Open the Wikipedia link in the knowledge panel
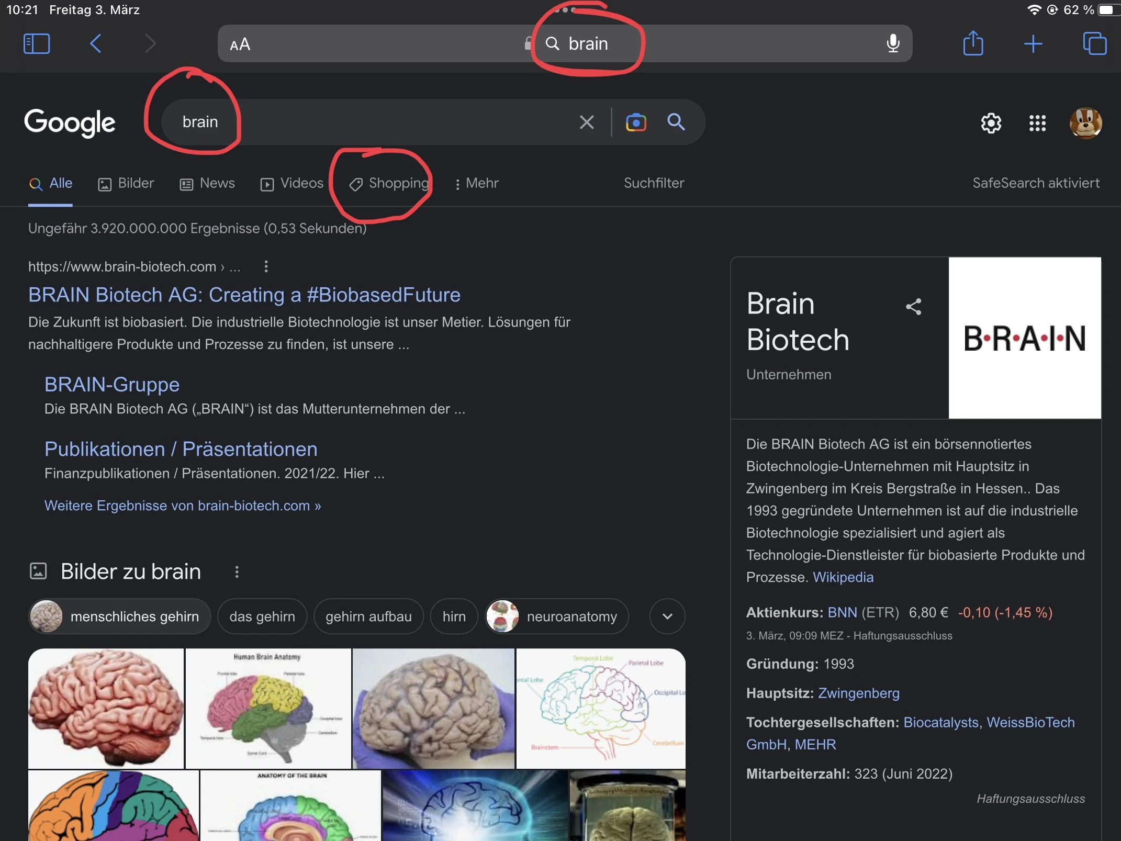This screenshot has width=1121, height=841. (843, 577)
